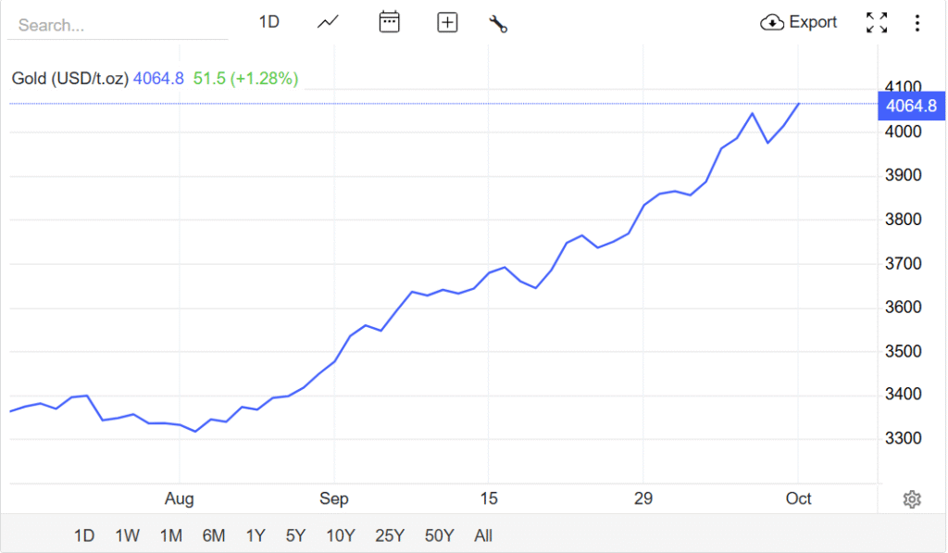
Task: Click the Search input field
Action: 118,25
